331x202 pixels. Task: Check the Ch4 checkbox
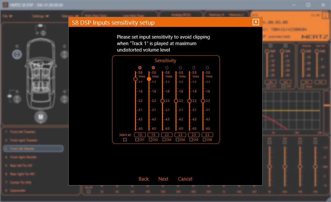pos(177,139)
